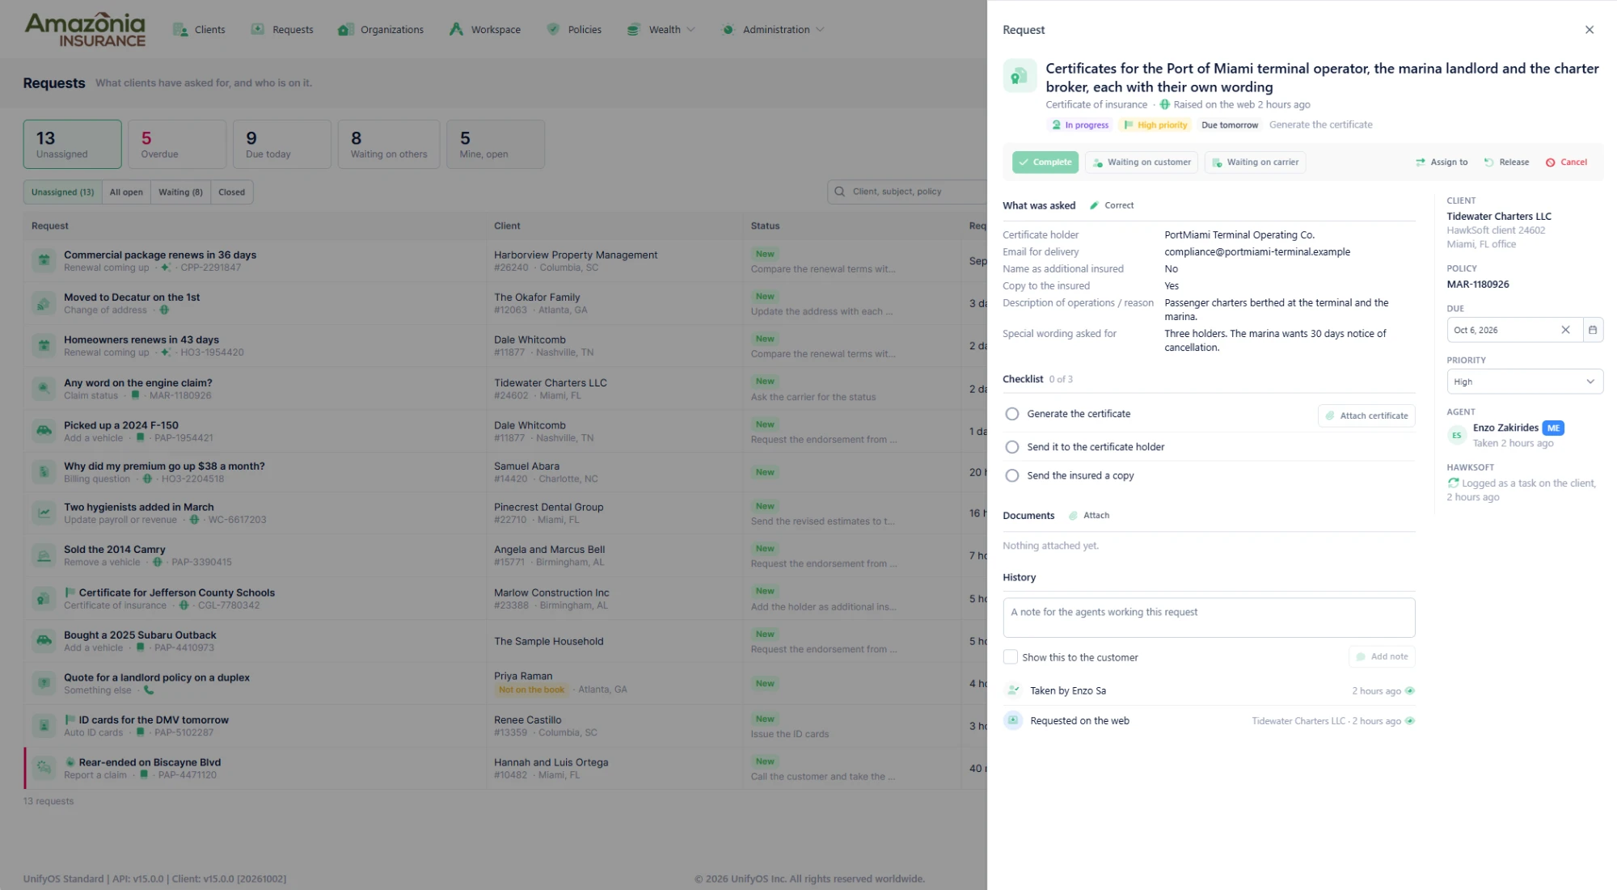Click the row icon for Sold the 2014 Camry
Screen dimensions: 1617x890
(x=44, y=555)
